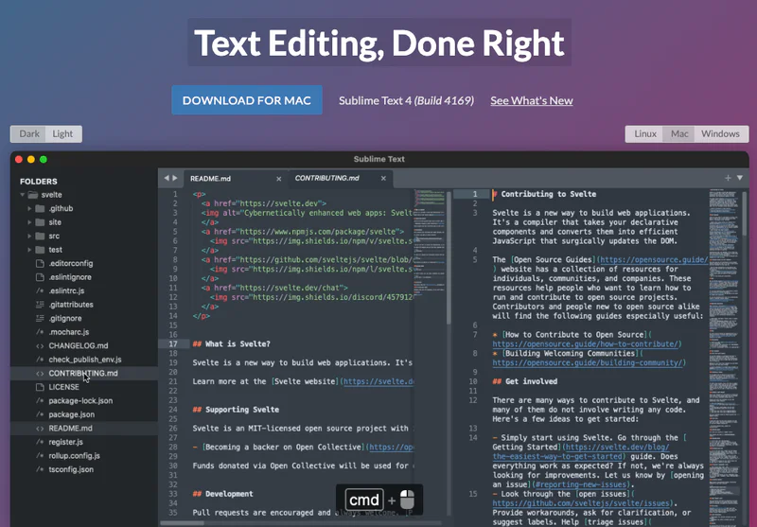Click the markdown icon beside CHANGELOG.md
Image resolution: width=757 pixels, height=527 pixels.
(x=40, y=346)
